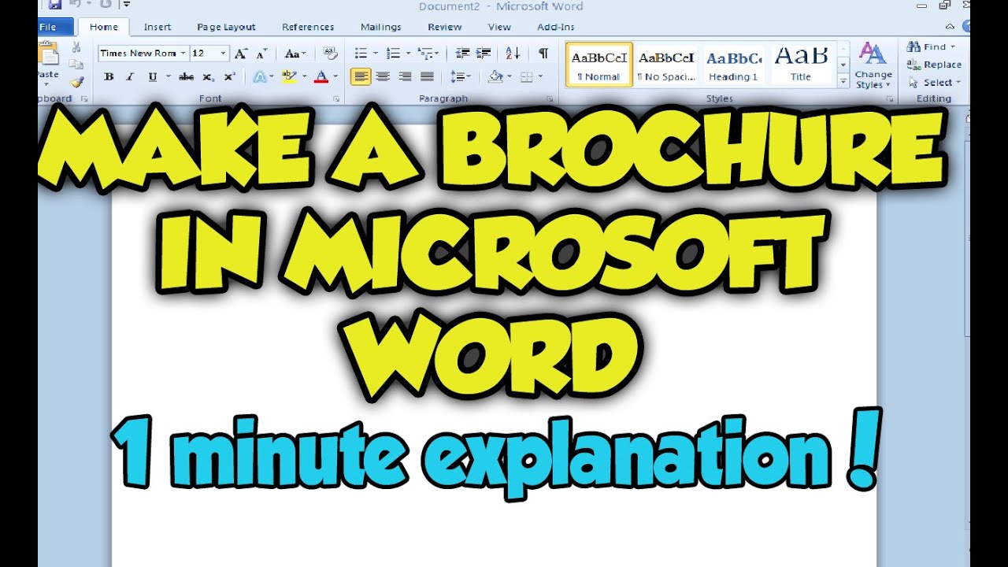The image size is (1008, 567).
Task: Click the Replace button
Action: pos(934,65)
